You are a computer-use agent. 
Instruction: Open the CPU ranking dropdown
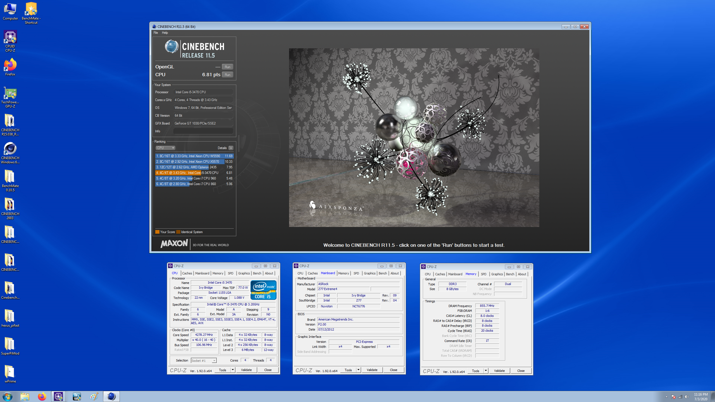pos(165,148)
